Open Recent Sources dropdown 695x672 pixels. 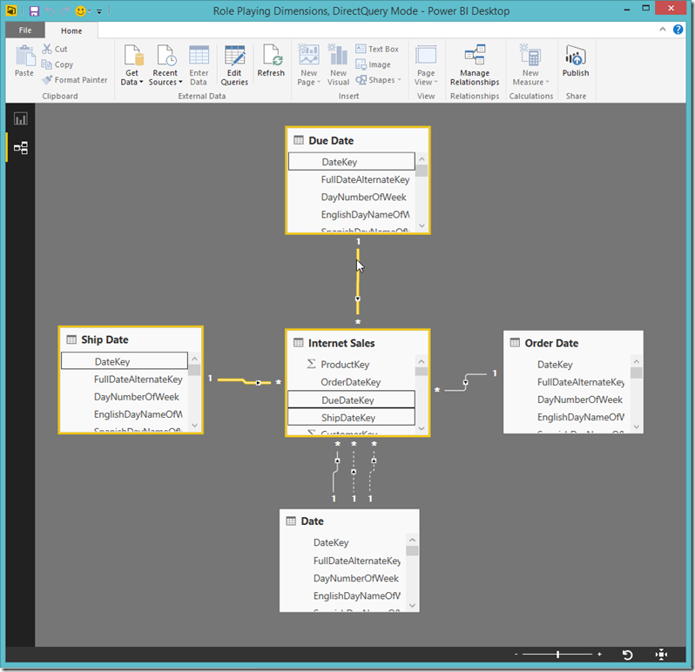pyautogui.click(x=165, y=65)
